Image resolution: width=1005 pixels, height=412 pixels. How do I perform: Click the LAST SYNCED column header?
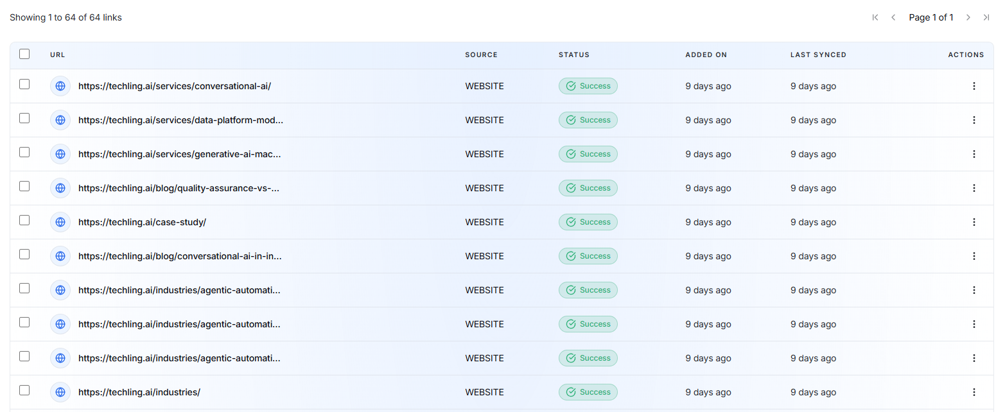coord(818,55)
